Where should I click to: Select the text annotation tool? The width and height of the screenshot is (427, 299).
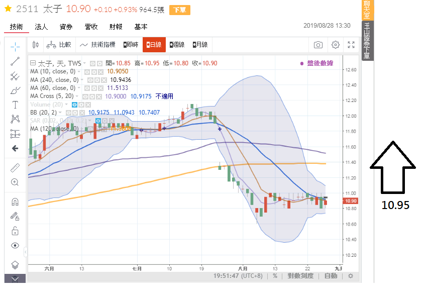click(15, 105)
